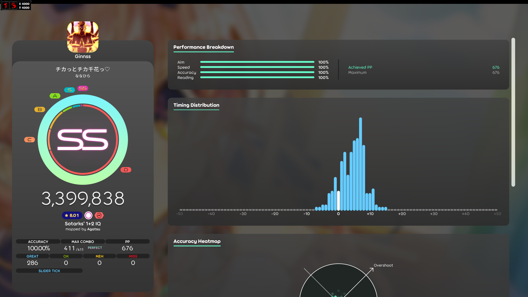Click the red handprint overlay icon
The height and width of the screenshot is (297, 528).
point(14,6)
